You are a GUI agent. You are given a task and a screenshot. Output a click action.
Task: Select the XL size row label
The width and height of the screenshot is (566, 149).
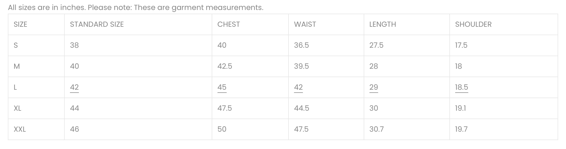tap(17, 108)
